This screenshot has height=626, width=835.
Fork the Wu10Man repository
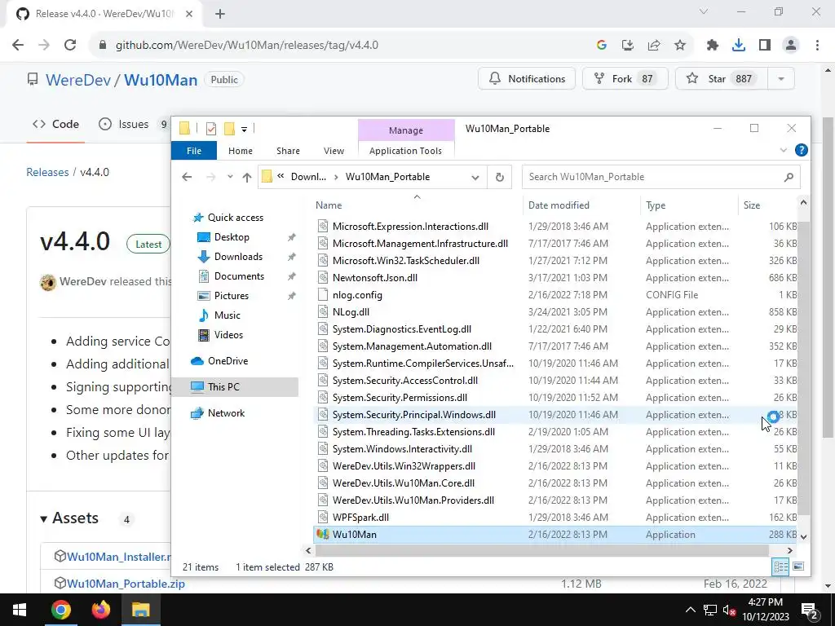pos(625,79)
